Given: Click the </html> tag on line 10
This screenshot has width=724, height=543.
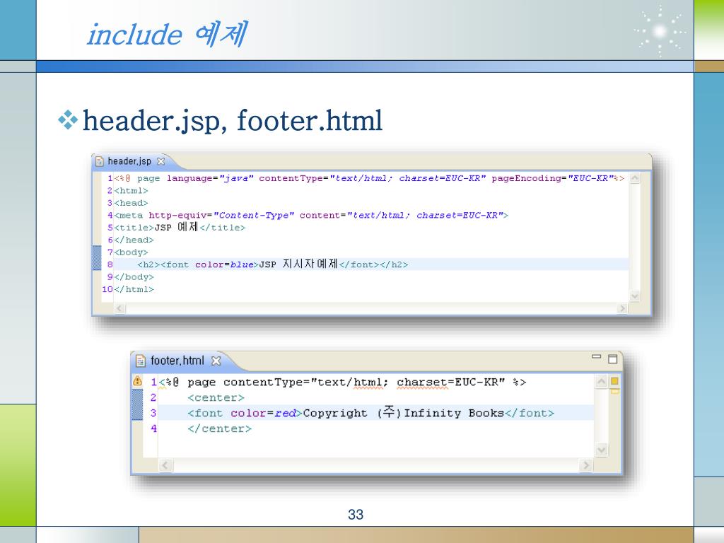Looking at the screenshot, I should point(134,289).
